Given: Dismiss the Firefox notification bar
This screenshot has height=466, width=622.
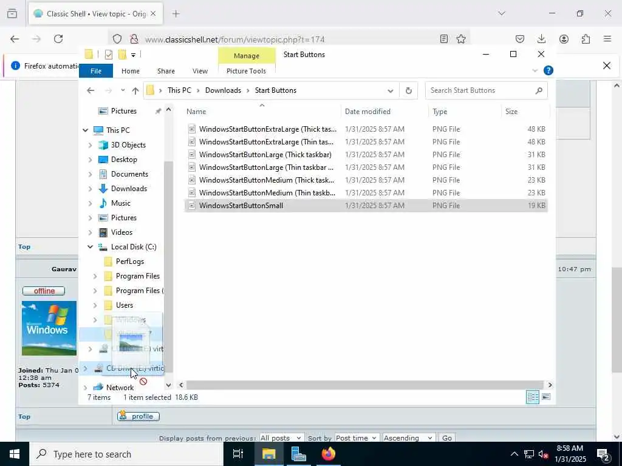Looking at the screenshot, I should coord(607,66).
